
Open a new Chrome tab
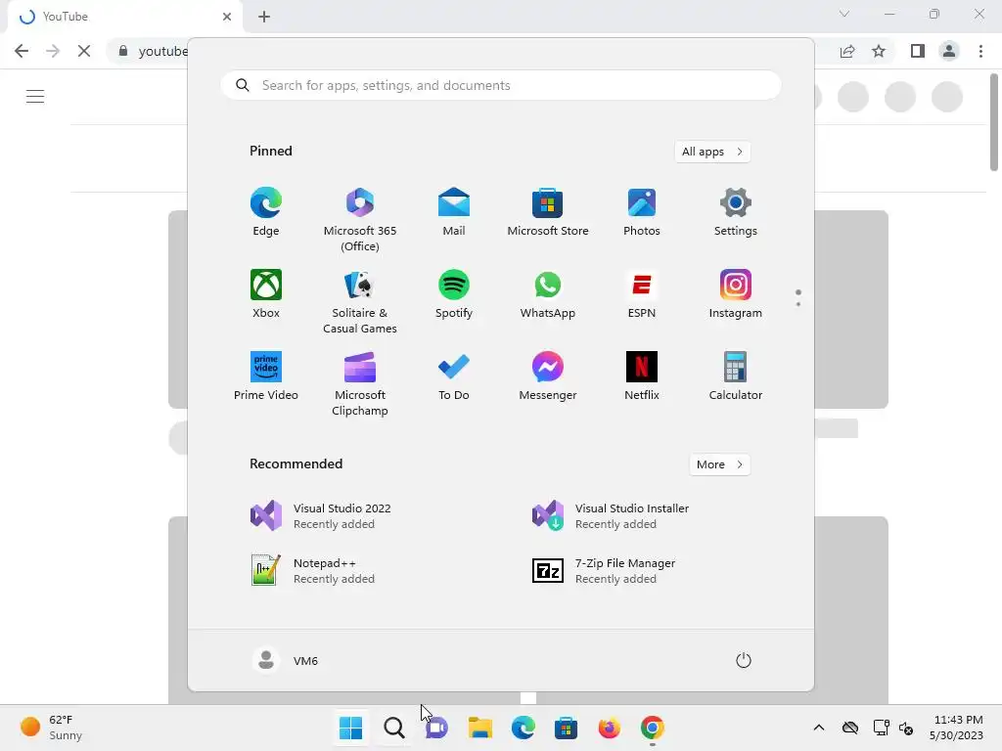tap(264, 17)
